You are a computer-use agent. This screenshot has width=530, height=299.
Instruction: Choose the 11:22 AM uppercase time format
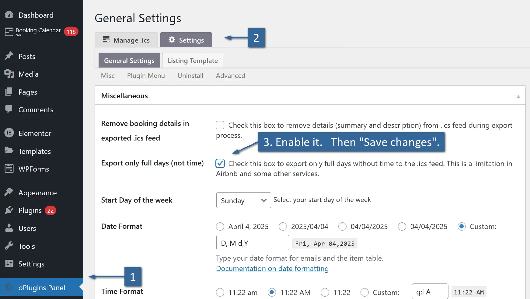click(x=272, y=292)
